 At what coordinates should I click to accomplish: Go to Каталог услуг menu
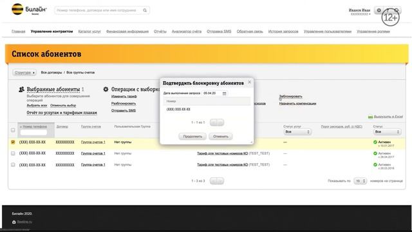89,32
